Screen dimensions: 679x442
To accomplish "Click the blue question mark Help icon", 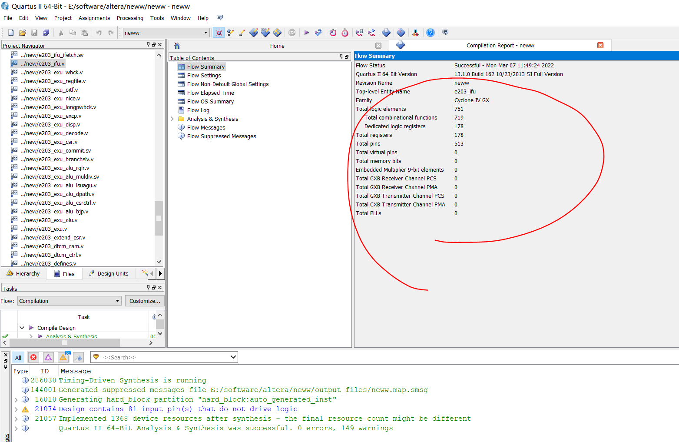I will 431,33.
